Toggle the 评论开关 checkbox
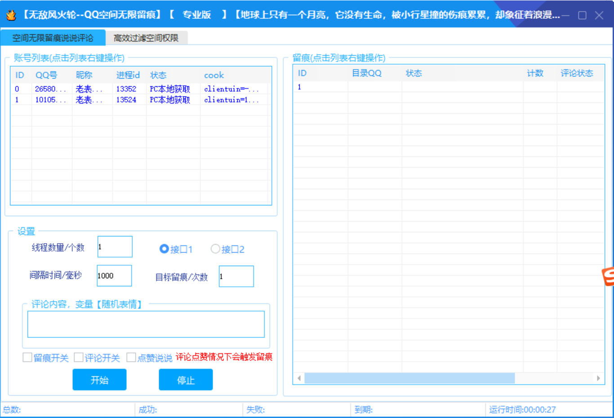 [79, 357]
